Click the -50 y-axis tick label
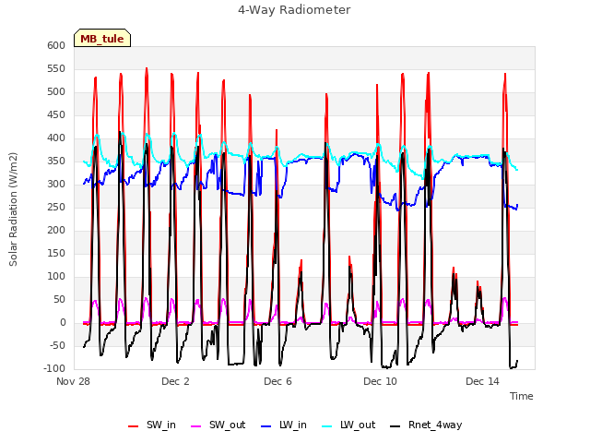This screenshot has height=443, width=590. pyautogui.click(x=55, y=345)
